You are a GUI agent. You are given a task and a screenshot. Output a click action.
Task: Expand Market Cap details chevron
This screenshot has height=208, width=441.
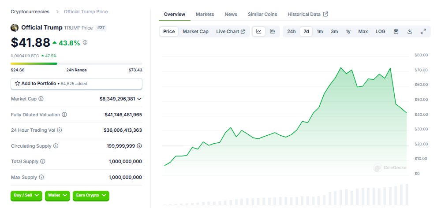[x=139, y=99]
